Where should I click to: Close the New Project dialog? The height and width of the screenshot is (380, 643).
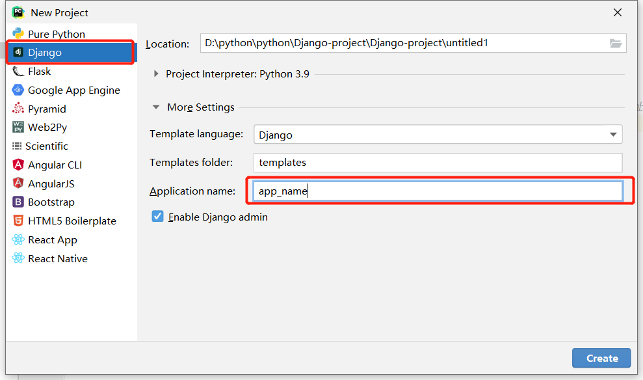616,12
